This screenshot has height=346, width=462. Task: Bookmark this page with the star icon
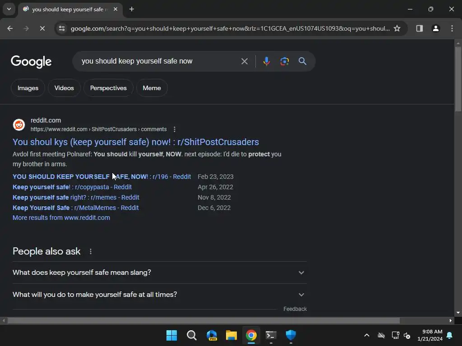tap(397, 28)
